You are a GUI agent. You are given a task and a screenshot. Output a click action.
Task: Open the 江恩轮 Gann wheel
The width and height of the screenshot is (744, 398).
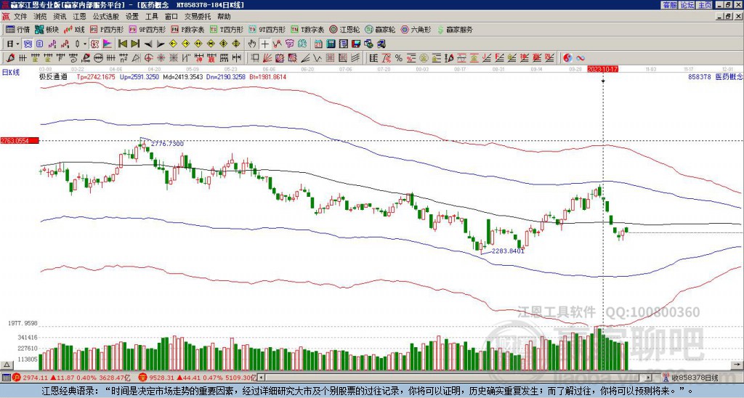click(344, 29)
